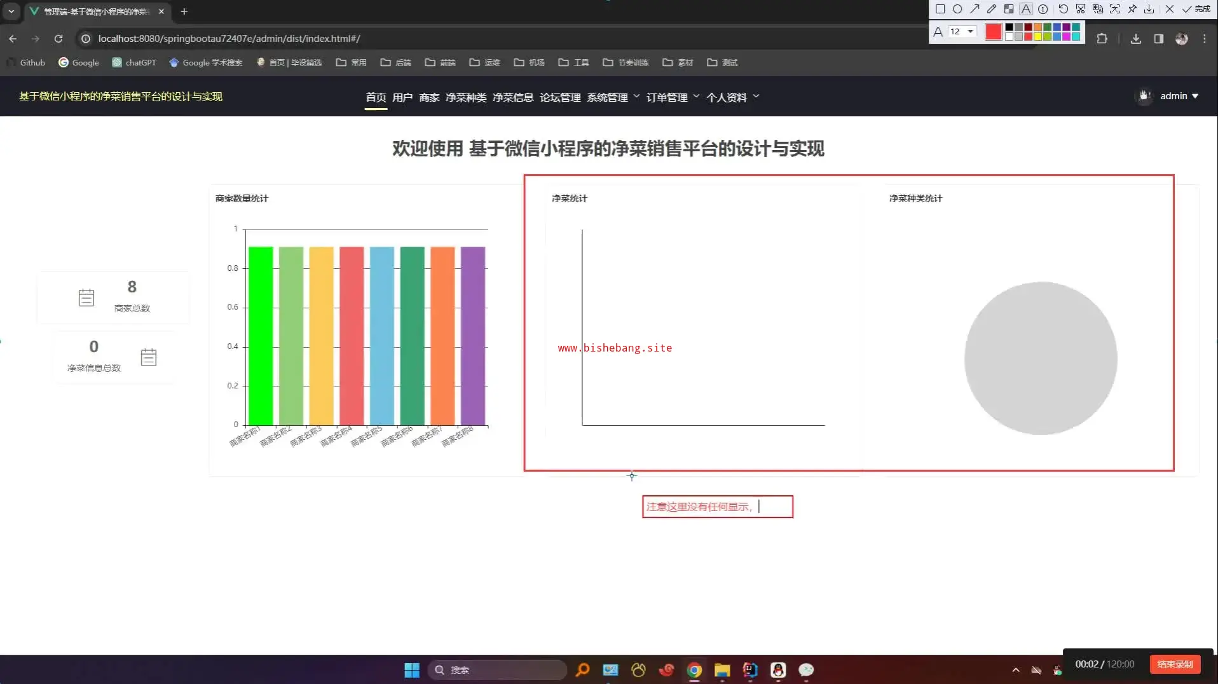Toggle the numbered marker tool
This screenshot has height=684, width=1218.
1043,9
